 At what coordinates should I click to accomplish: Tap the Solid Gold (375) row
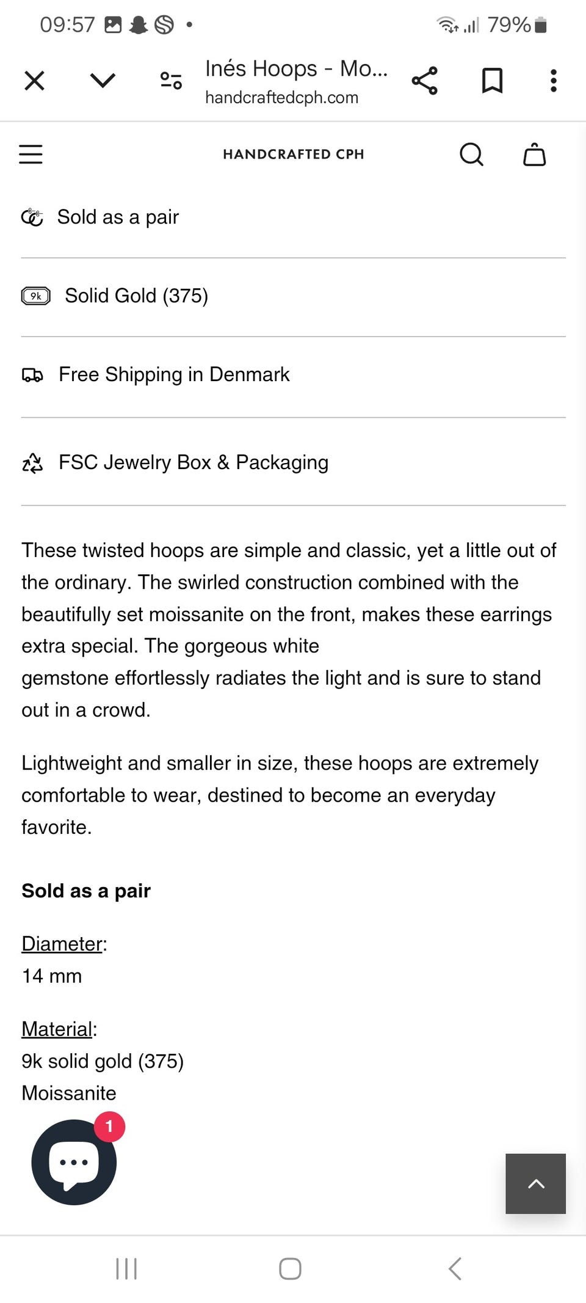coord(136,296)
